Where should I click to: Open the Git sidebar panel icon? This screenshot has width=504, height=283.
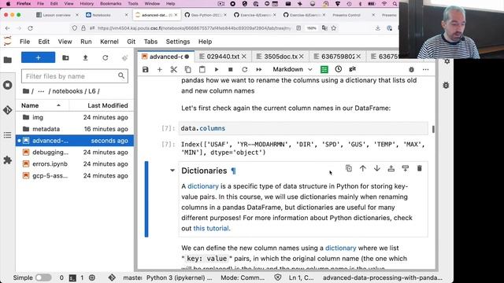point(8,110)
